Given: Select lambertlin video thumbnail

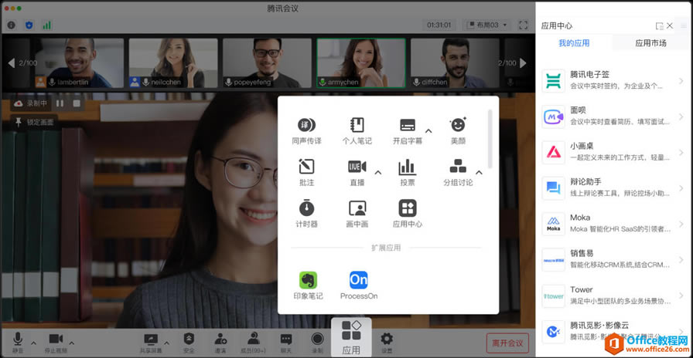Looking at the screenshot, I should pos(80,62).
